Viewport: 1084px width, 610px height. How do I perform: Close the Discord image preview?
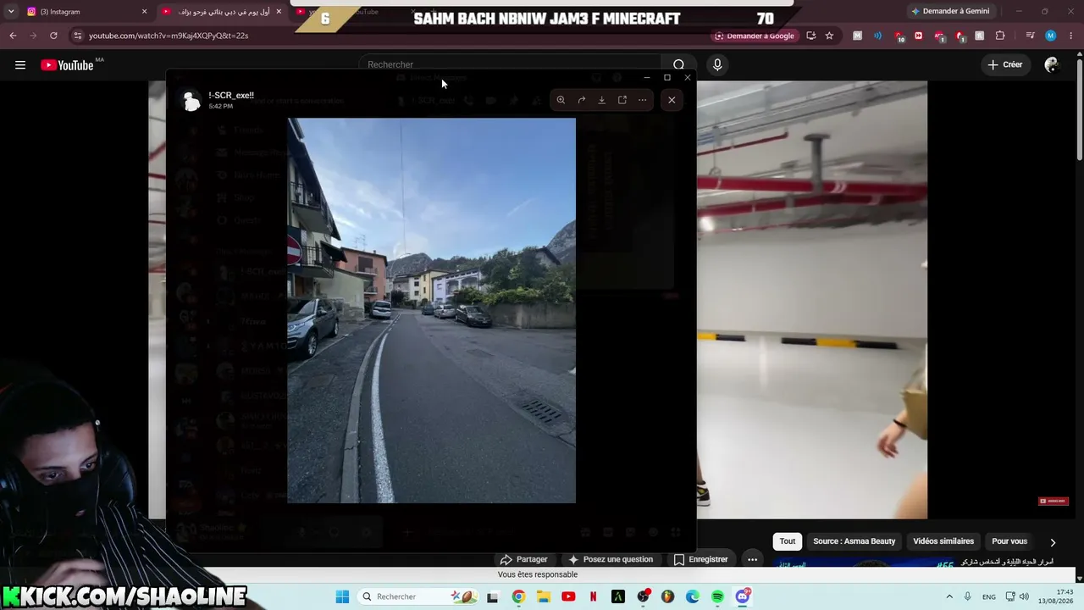click(672, 100)
